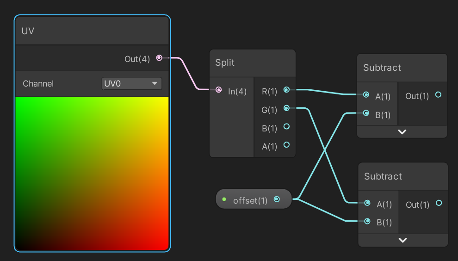Expand the upper Subtract node preview chevron

402,132
